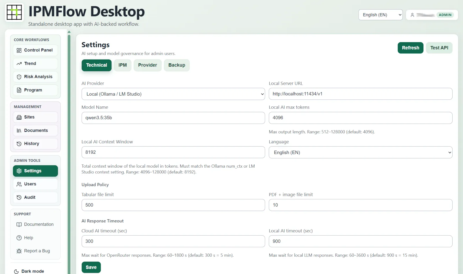The width and height of the screenshot is (463, 274).
Task: Click the Sites building icon
Action: [19, 117]
